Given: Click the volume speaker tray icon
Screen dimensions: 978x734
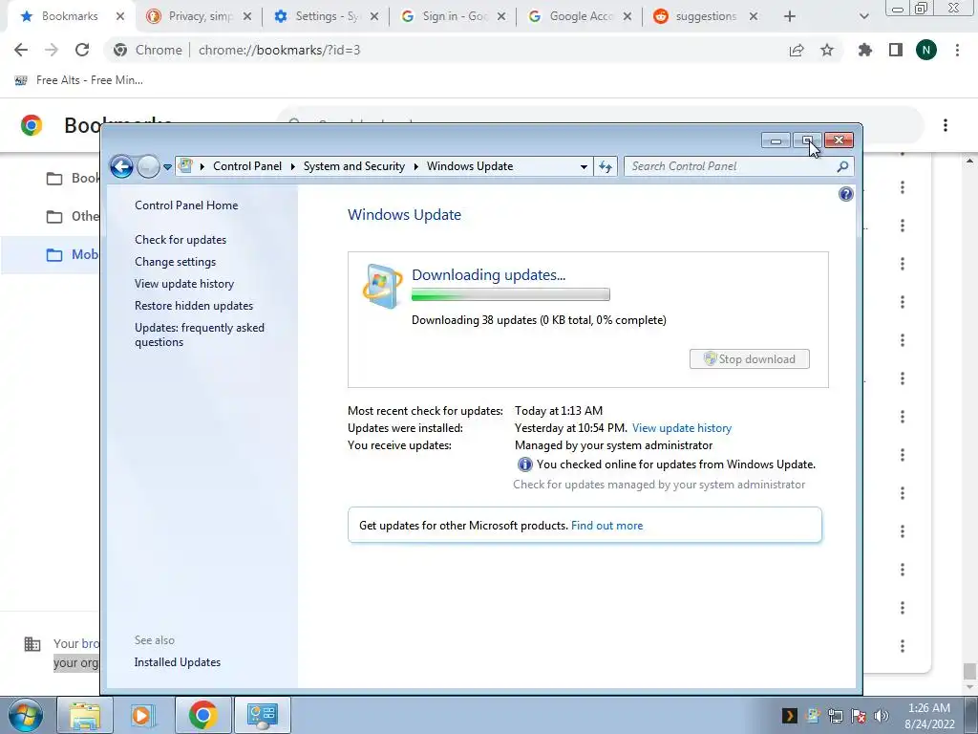Looking at the screenshot, I should 882,716.
